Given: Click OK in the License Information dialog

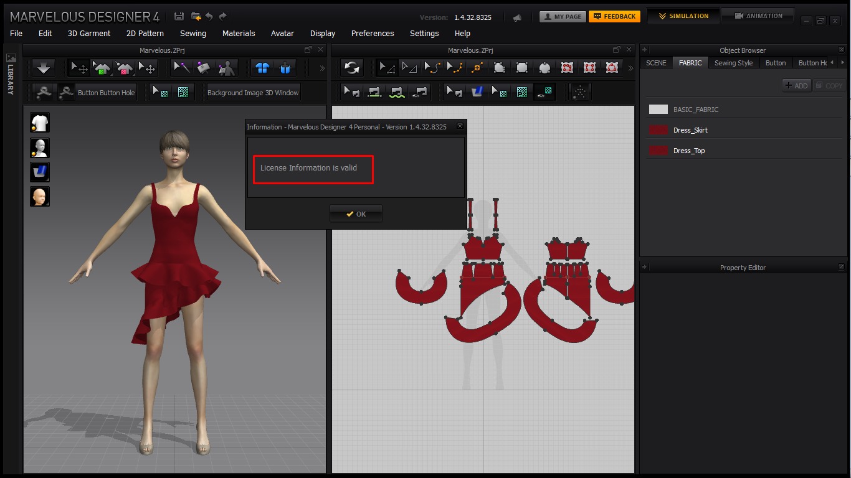Looking at the screenshot, I should pos(356,214).
